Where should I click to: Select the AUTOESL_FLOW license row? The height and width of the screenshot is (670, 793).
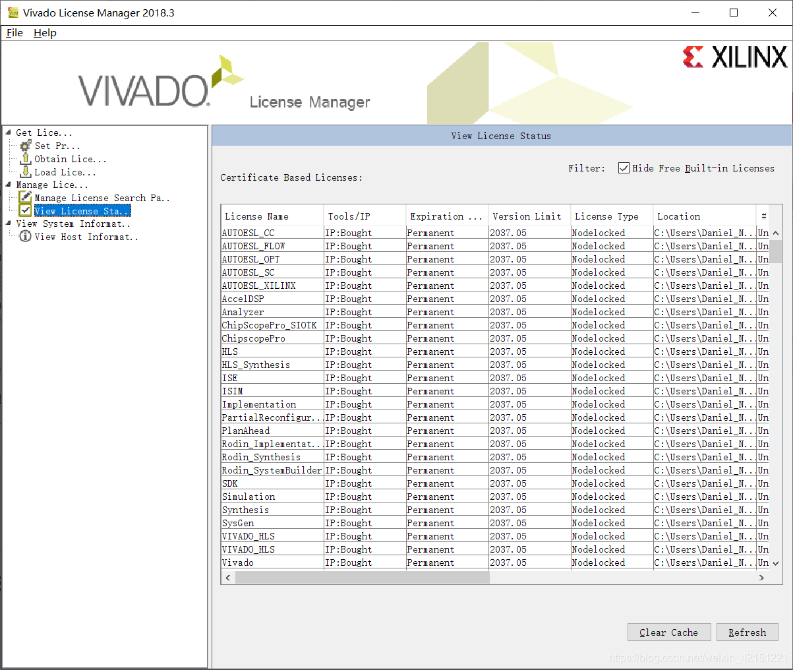[x=495, y=246]
